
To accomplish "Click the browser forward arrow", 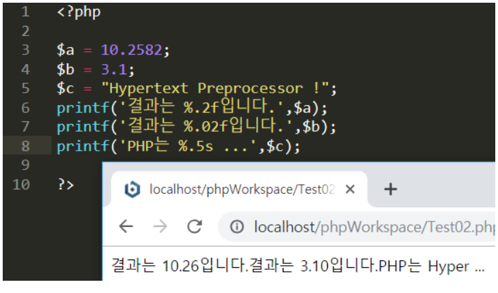I will coord(160,226).
